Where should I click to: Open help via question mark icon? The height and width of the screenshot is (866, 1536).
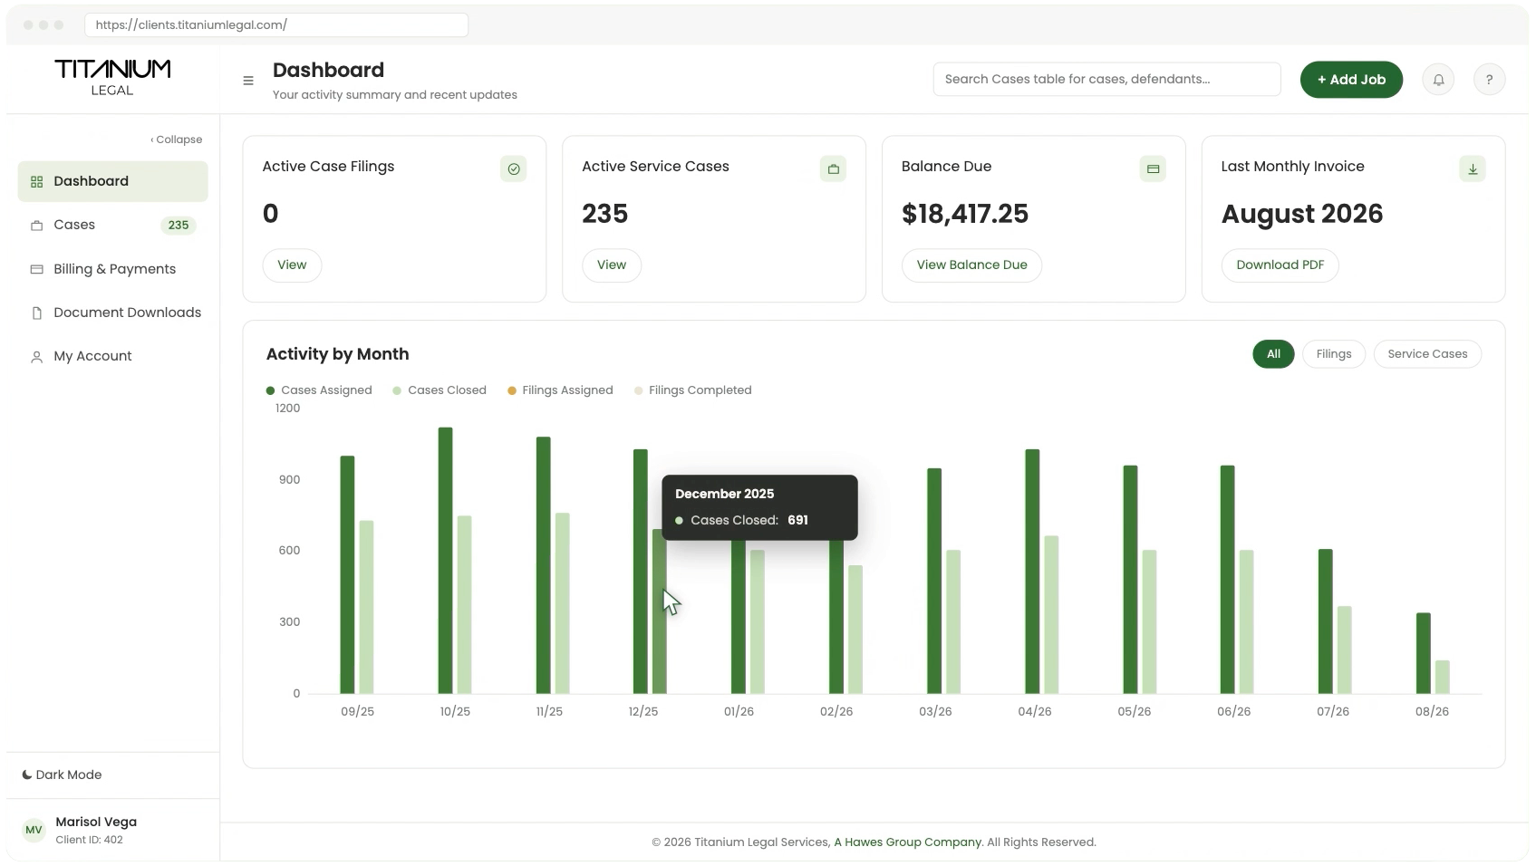pos(1489,80)
